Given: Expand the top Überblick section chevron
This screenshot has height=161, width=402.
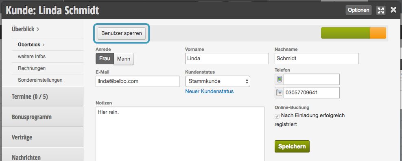Looking at the screenshot, I should [38, 29].
